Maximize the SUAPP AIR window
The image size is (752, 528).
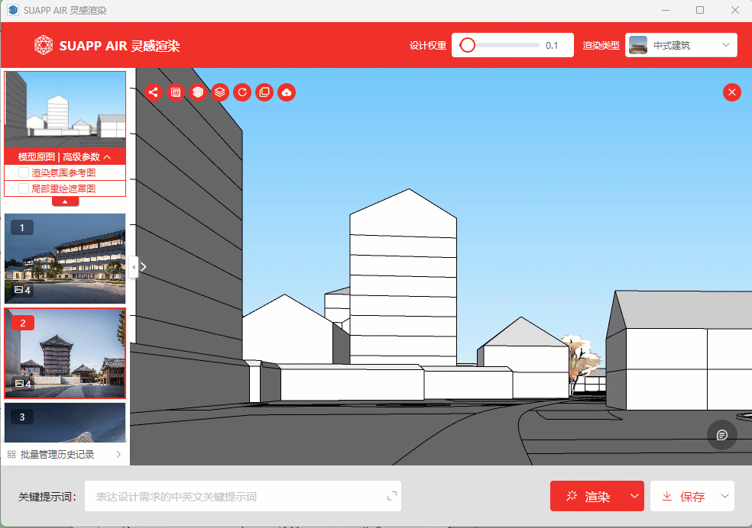click(x=700, y=10)
